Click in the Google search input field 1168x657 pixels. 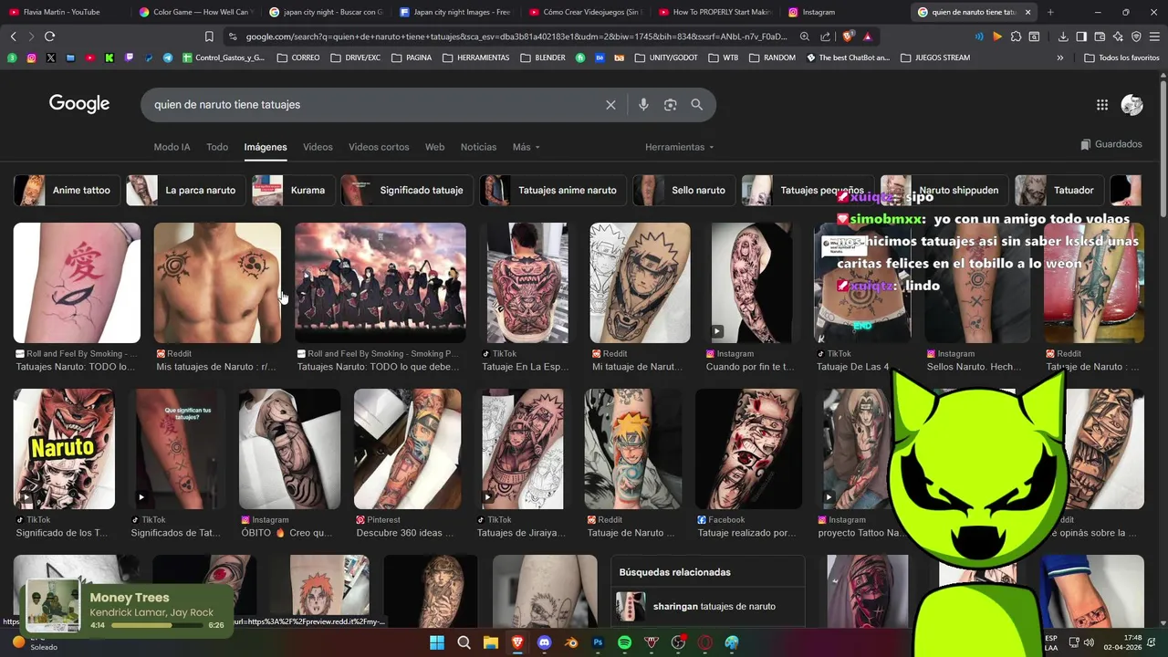[x=374, y=105]
